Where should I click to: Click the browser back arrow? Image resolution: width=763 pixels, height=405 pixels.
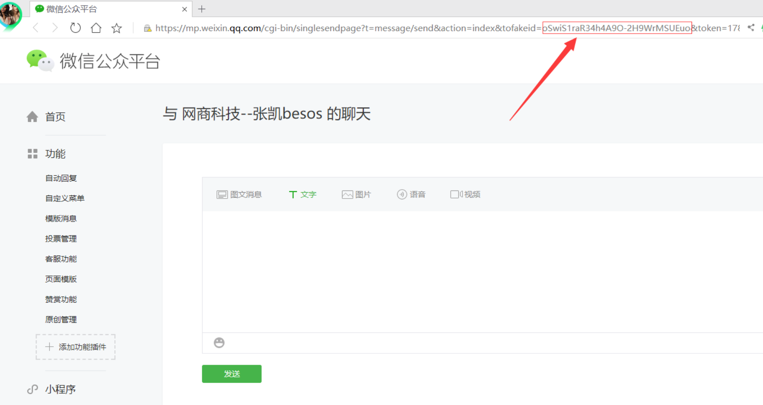(36, 28)
